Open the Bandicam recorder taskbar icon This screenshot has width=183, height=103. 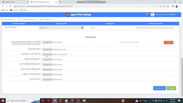pos(78,100)
